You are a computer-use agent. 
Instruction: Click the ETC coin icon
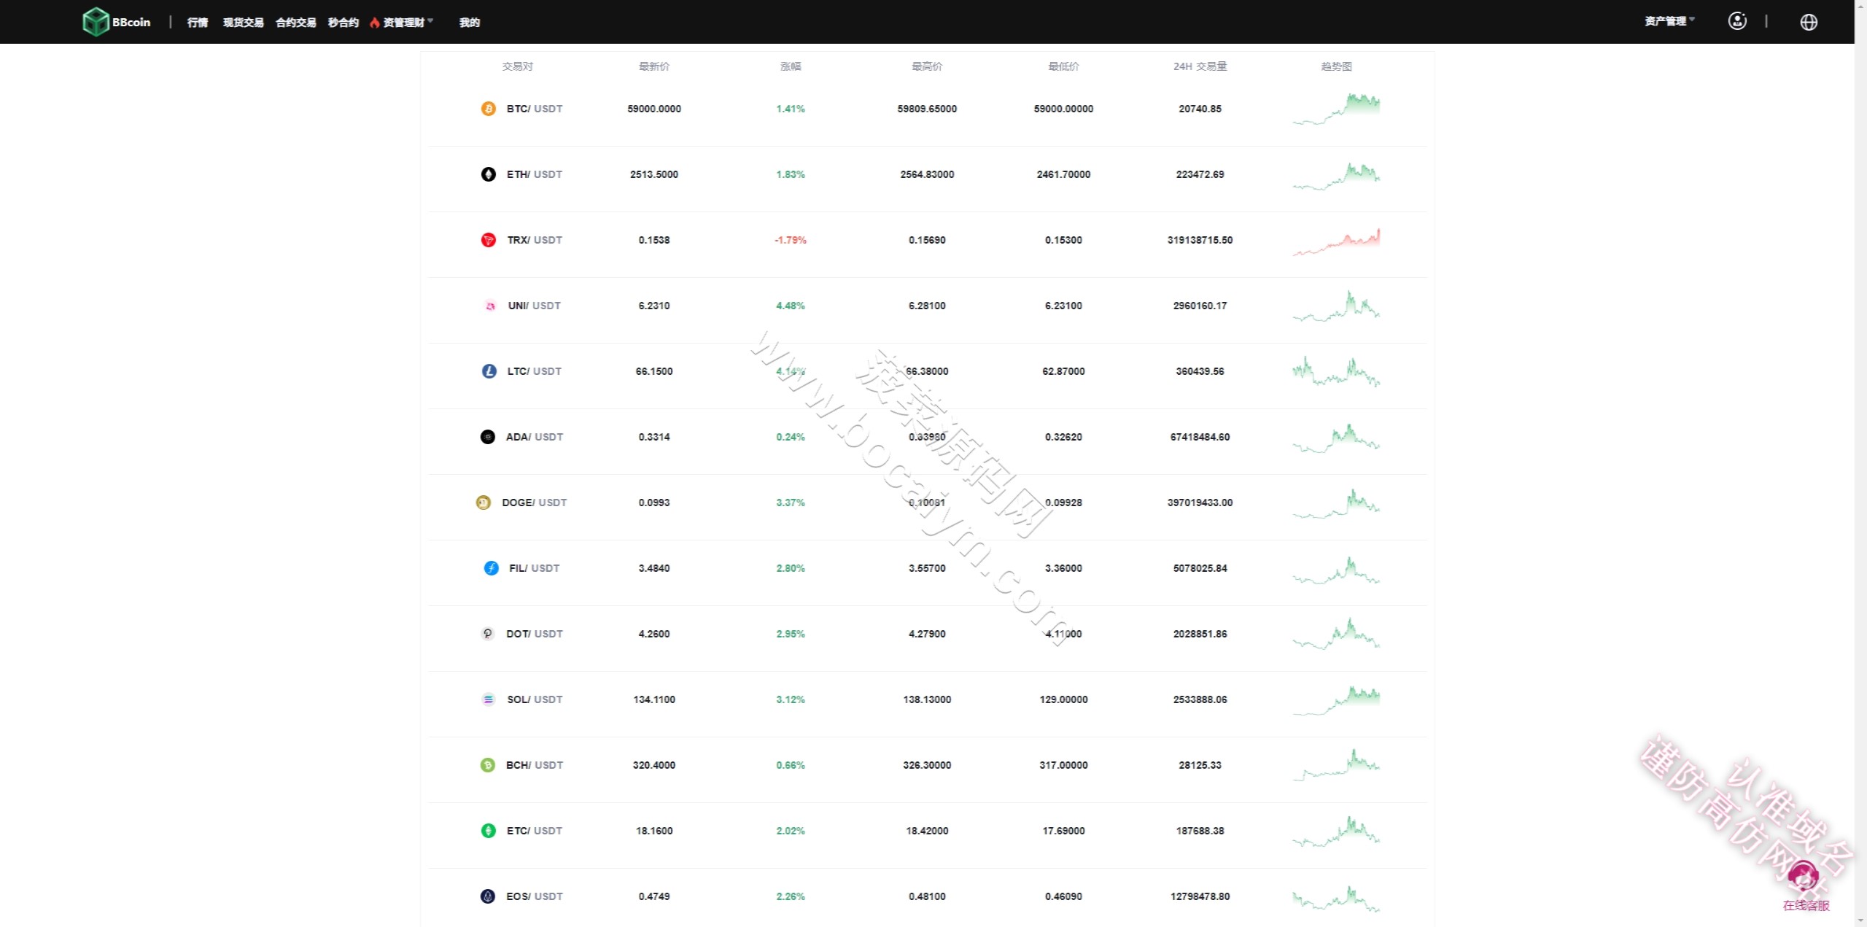pos(488,831)
